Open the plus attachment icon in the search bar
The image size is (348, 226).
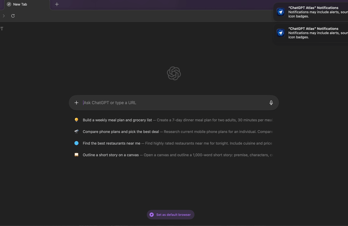tap(76, 102)
